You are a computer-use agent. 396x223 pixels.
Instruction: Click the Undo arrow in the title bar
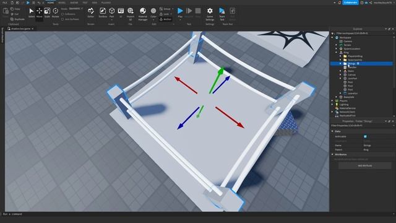point(38,2)
